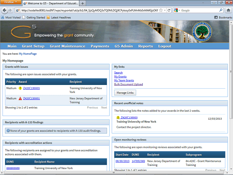Open Z420C130003 in recent unofficial notes

pyautogui.click(x=129, y=117)
